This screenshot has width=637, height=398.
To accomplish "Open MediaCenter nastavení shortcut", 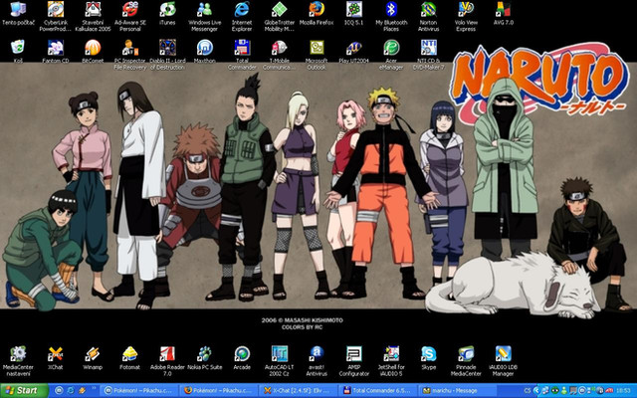I will tap(18, 361).
